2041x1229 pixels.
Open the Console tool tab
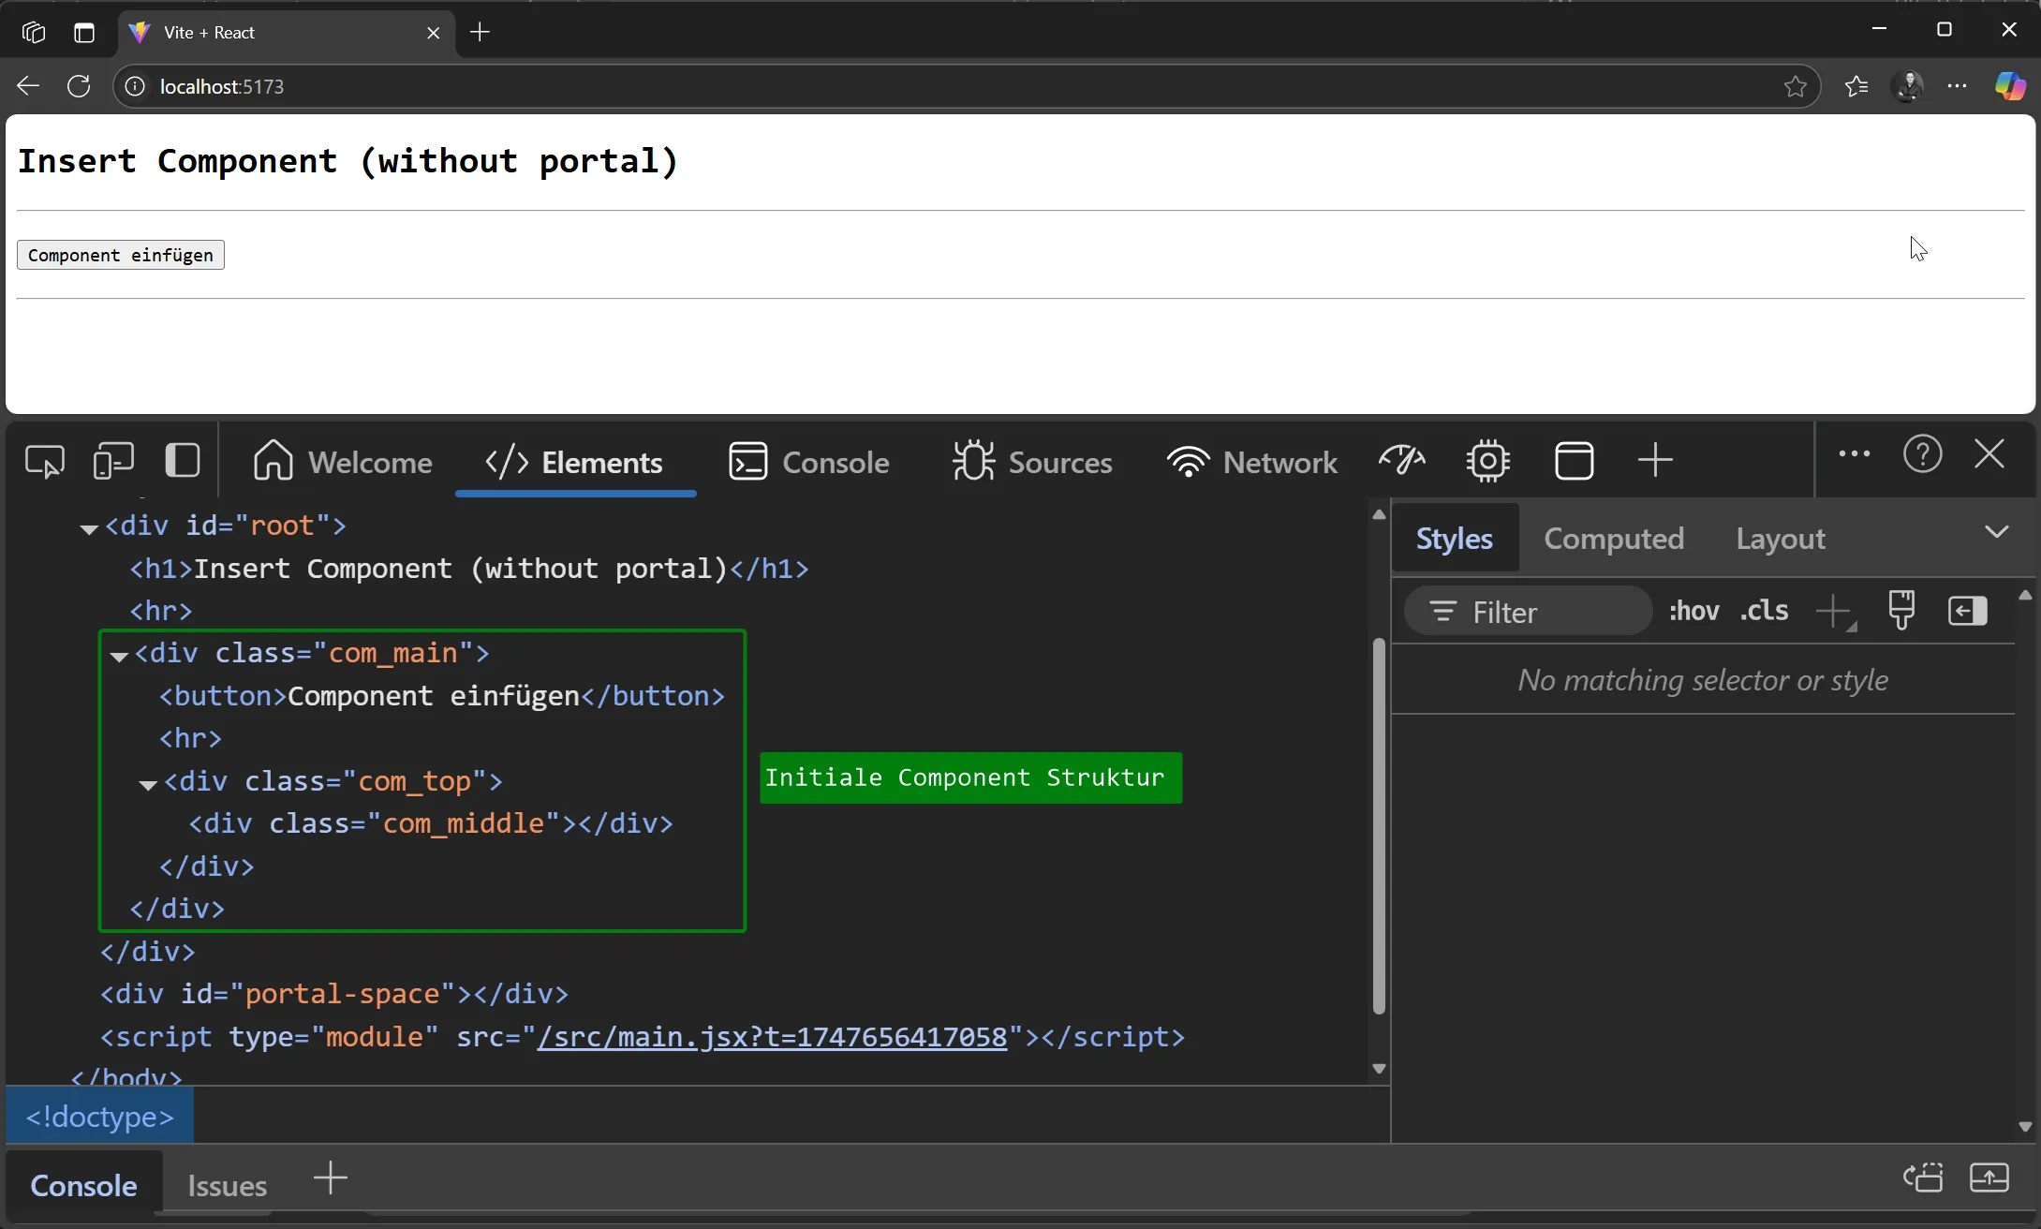point(809,462)
